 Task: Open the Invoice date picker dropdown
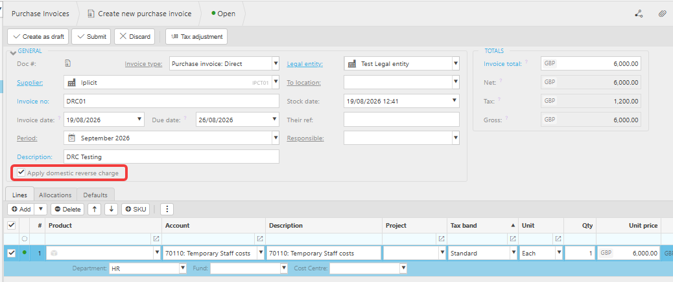(140, 120)
